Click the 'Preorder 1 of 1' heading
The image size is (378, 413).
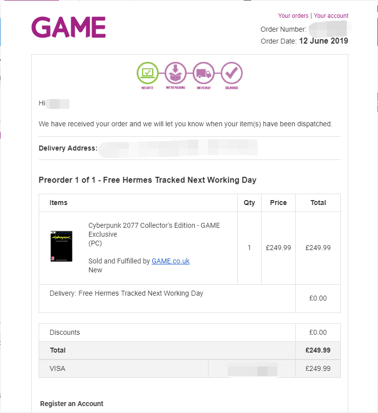coord(147,180)
